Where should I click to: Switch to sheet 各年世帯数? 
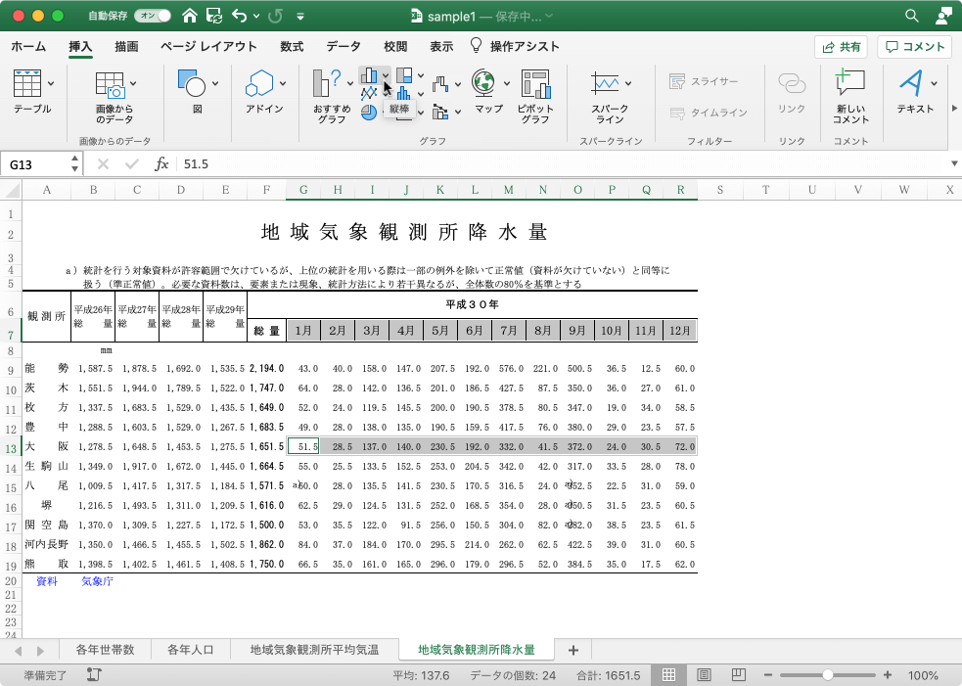click(105, 649)
